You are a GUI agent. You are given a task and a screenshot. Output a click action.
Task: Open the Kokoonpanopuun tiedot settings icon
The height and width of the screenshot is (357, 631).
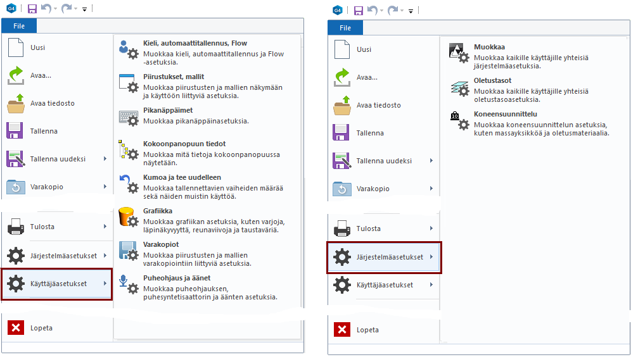[128, 151]
